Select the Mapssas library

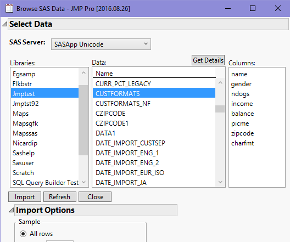[44, 133]
